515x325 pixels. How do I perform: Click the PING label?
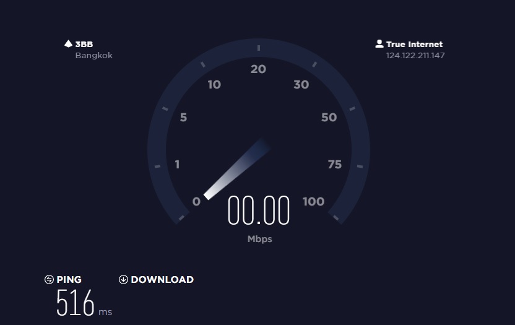69,279
